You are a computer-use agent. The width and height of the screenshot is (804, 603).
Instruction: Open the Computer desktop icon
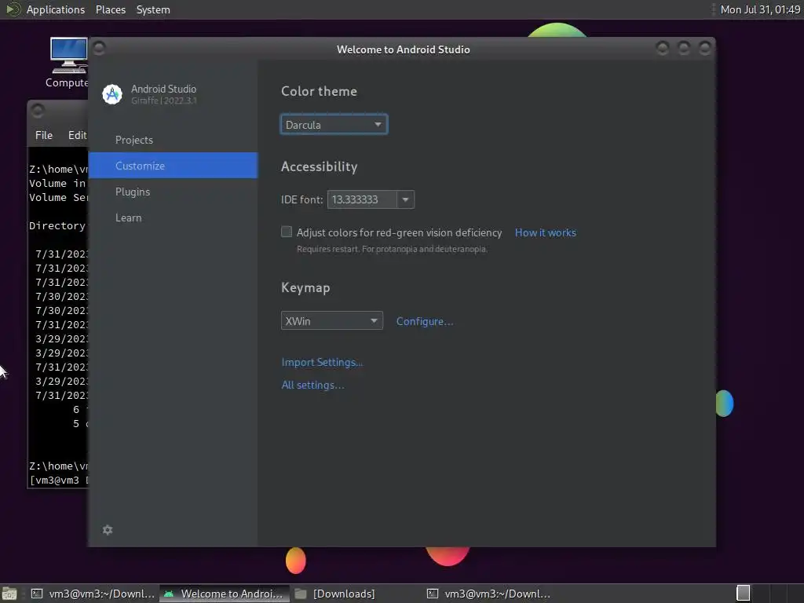click(x=69, y=63)
